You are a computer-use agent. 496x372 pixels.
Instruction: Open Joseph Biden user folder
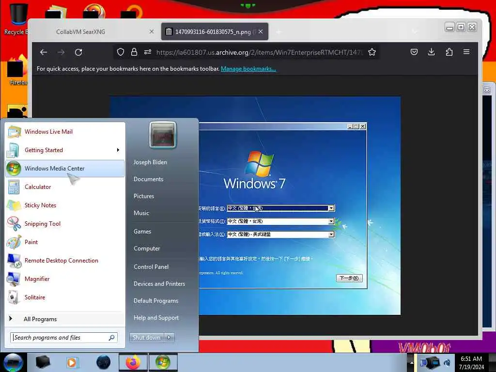click(x=150, y=162)
